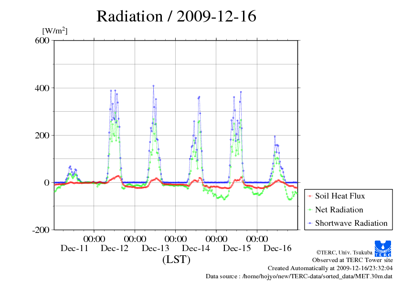Image resolution: width=402 pixels, height=284 pixels.
Task: Click the Data source file path text
Action: [x=299, y=276]
